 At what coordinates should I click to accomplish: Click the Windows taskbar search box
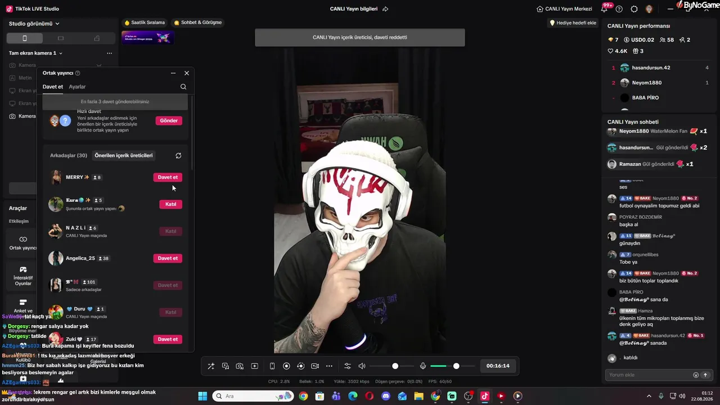[x=253, y=396]
